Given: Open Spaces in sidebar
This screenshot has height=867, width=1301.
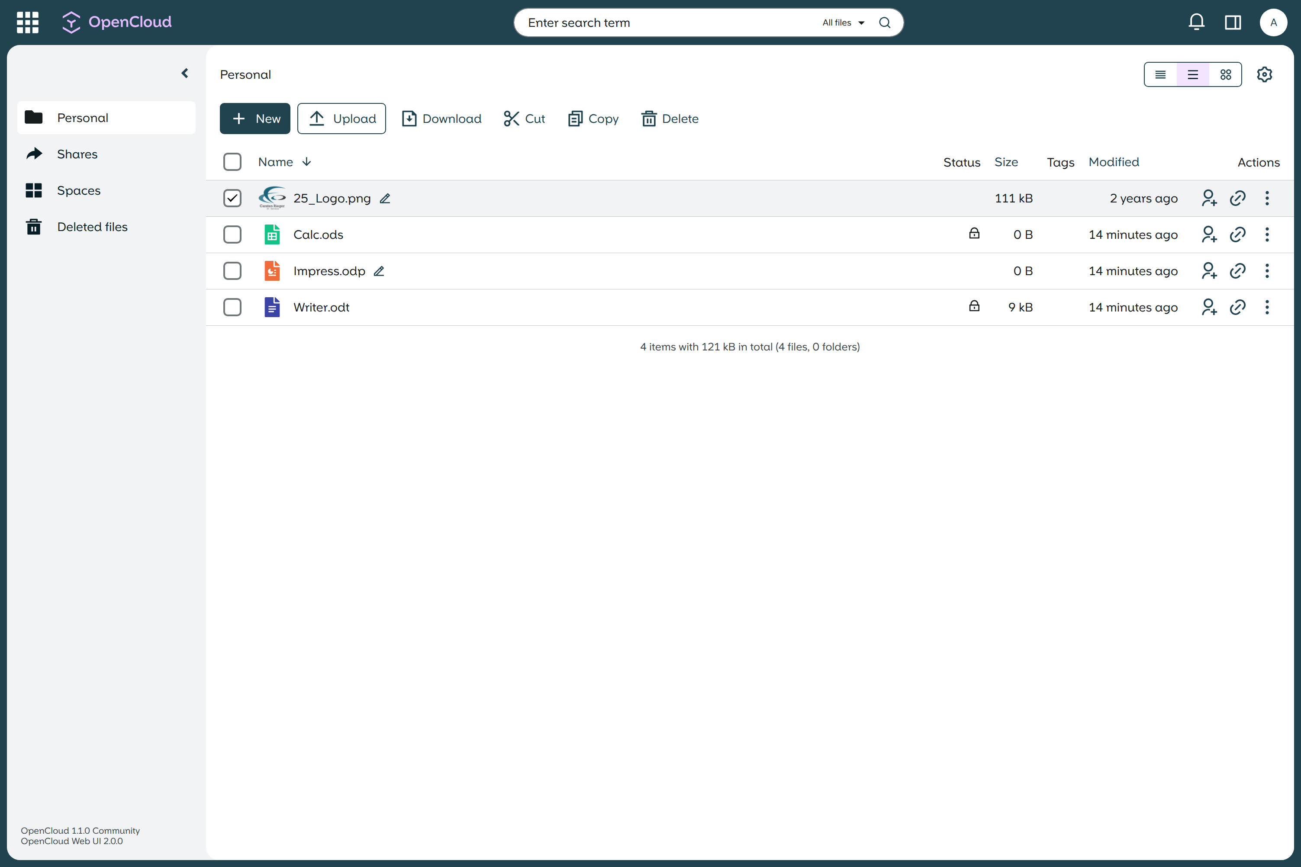Looking at the screenshot, I should (x=106, y=190).
